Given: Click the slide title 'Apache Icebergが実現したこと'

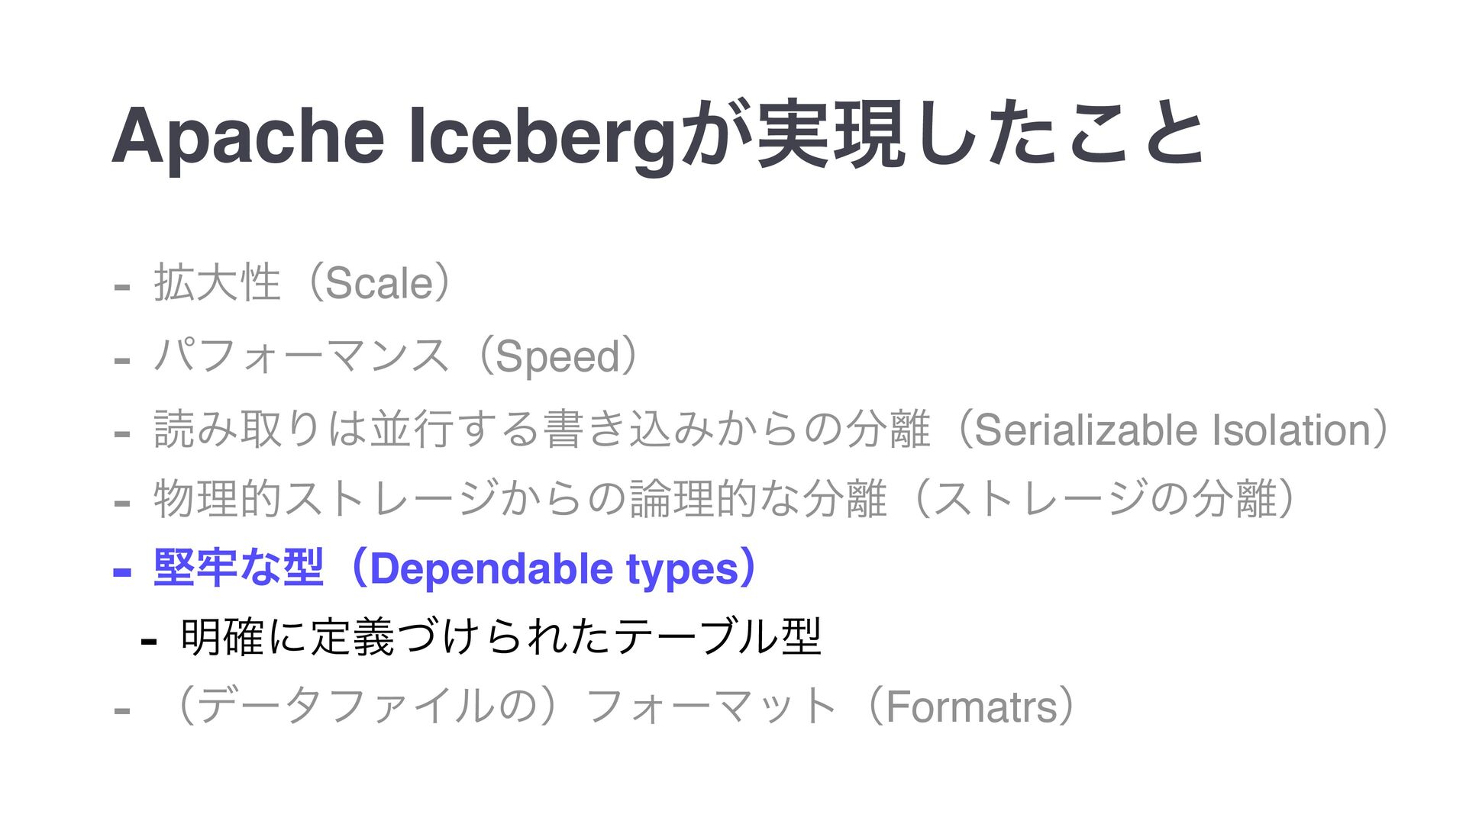Looking at the screenshot, I should click(658, 136).
